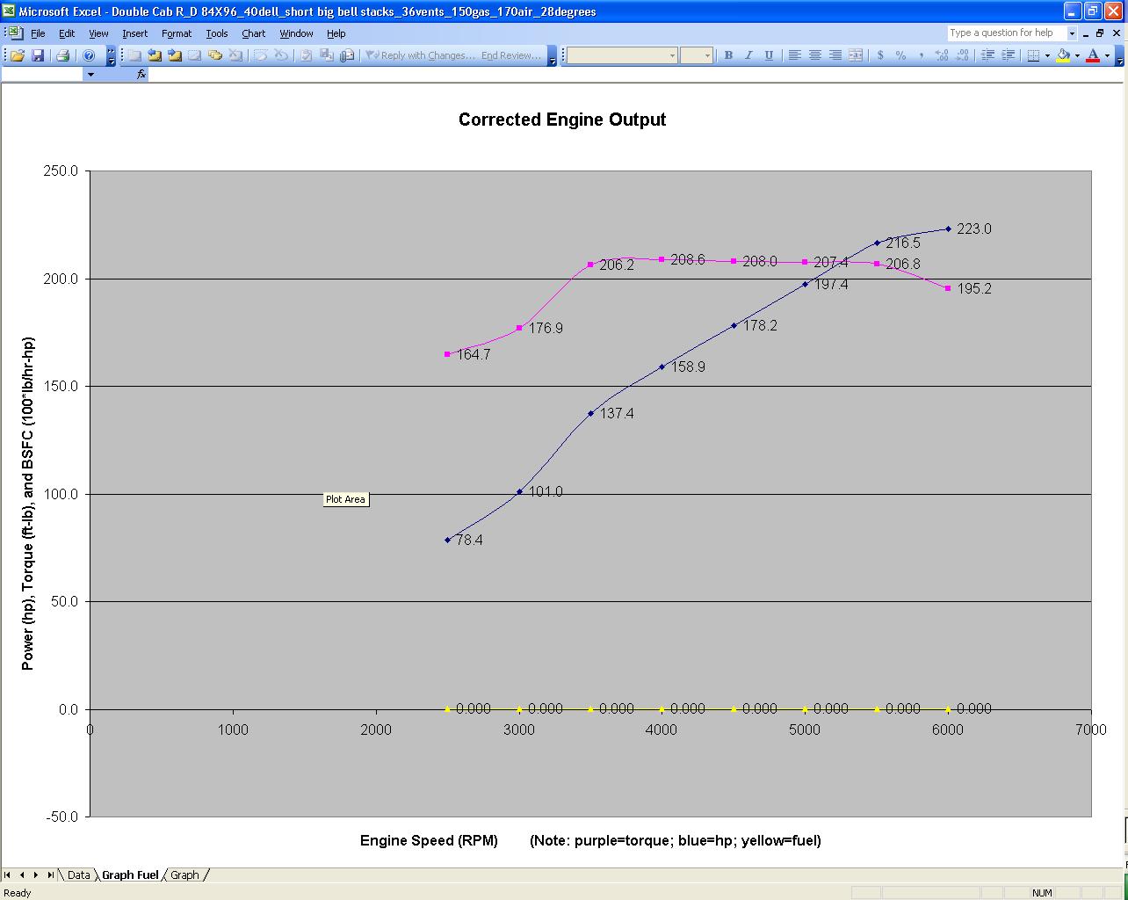Save the workbook with floppy icon
This screenshot has width=1128, height=900.
(x=38, y=55)
